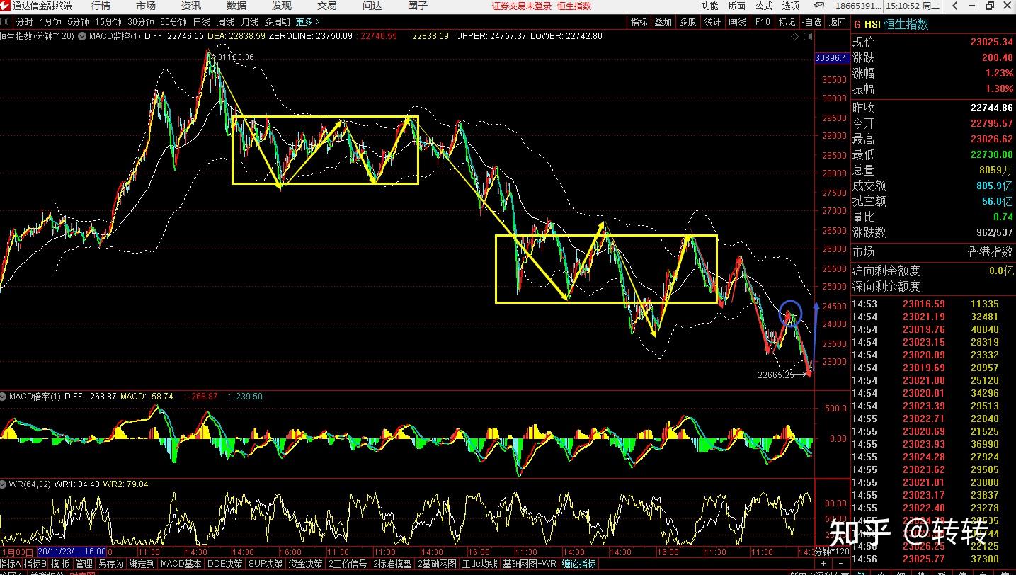The height and width of the screenshot is (575, 1016).
Task: Open the 行情 menu
Action: (101, 6)
